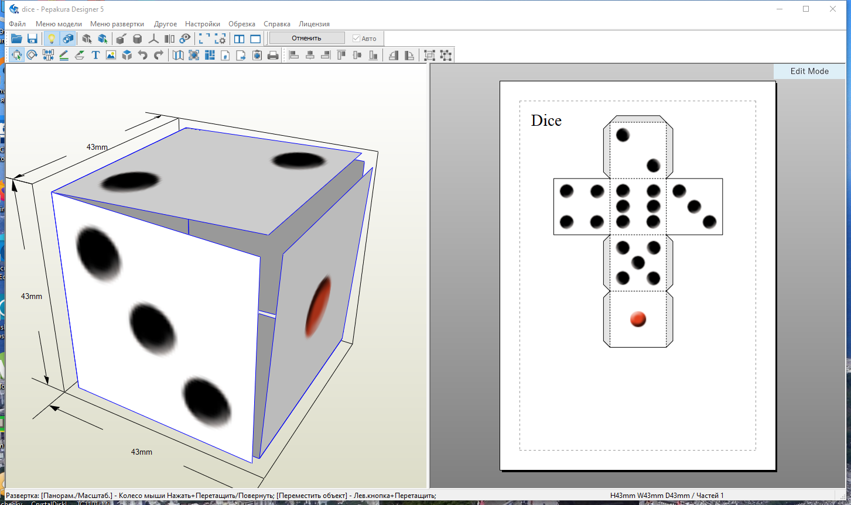851x505 pixels.
Task: Open the Меню развертки menu
Action: tap(117, 24)
